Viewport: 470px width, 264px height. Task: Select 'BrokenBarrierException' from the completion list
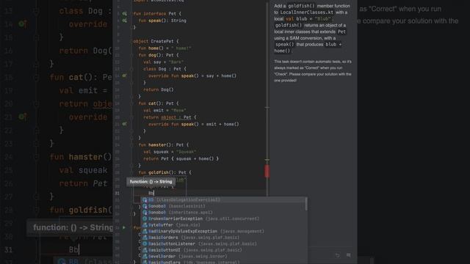tap(223, 219)
